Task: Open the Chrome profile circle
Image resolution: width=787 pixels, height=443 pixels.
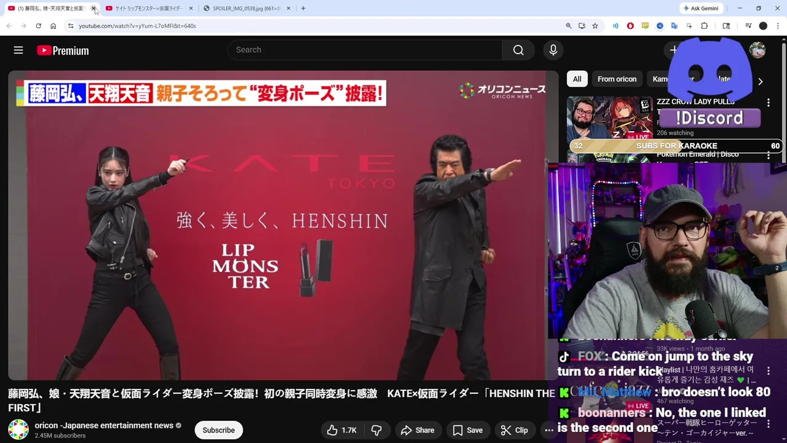Action: pos(763,26)
